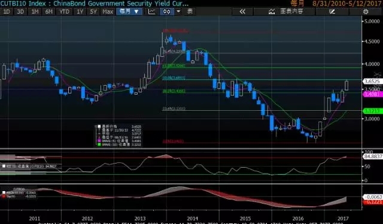This screenshot has height=224, width=383.
Task: Click the 表 table view button
Action: coord(190,11)
